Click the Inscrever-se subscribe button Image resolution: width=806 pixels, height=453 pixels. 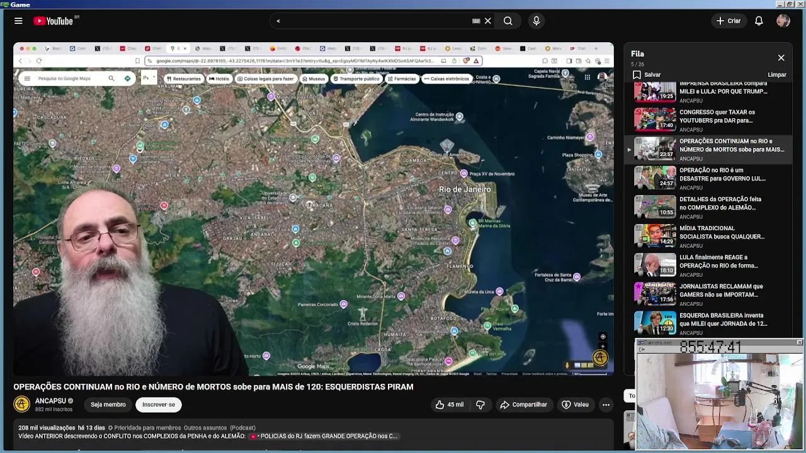[x=159, y=405]
